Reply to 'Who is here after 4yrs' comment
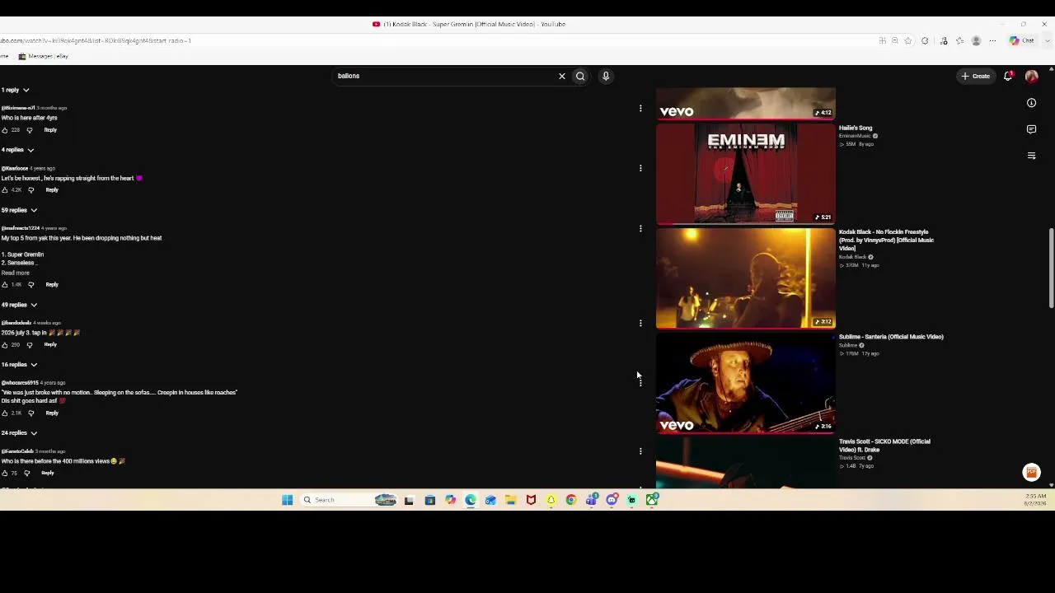The height and width of the screenshot is (593, 1055). pos(50,130)
